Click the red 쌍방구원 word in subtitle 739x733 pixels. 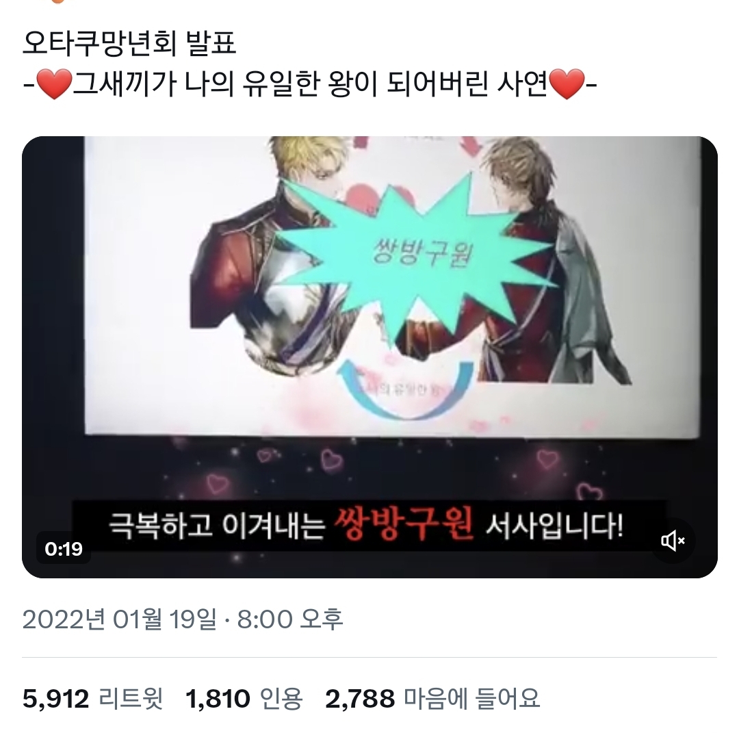[x=404, y=524]
